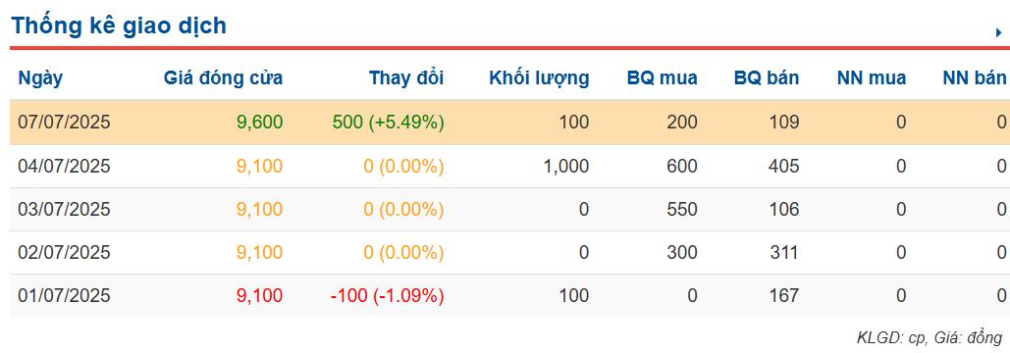
Task: Click the NN bán column header
Action: tap(975, 78)
